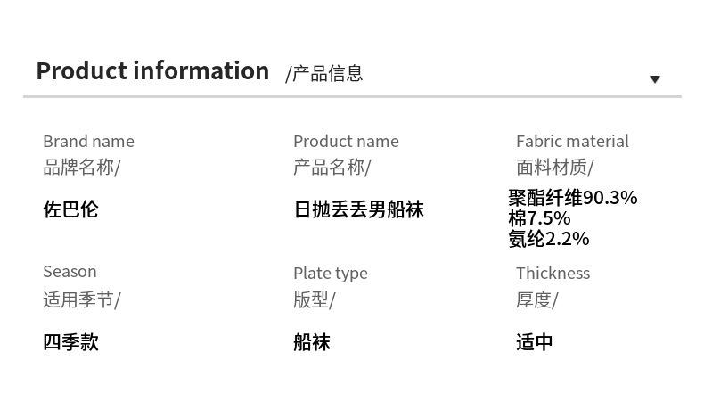Click the Fabric material label
Image resolution: width=704 pixels, height=393 pixels.
[x=572, y=141]
